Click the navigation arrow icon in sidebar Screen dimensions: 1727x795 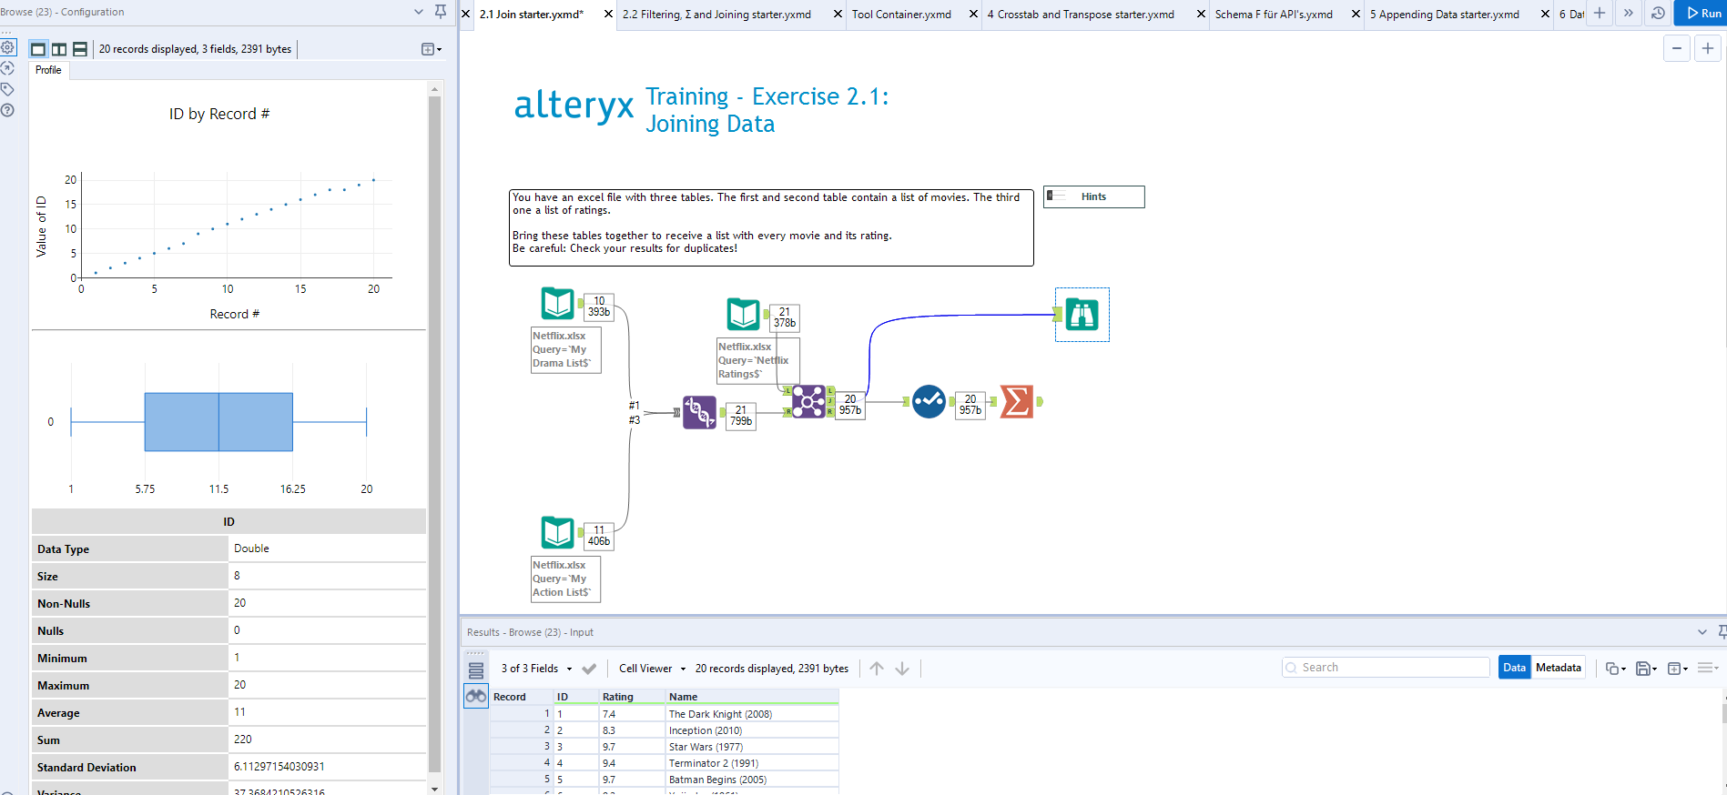coord(7,68)
